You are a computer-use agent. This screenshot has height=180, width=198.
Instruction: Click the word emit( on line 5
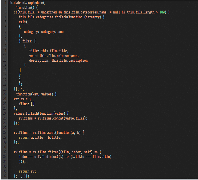23,22
